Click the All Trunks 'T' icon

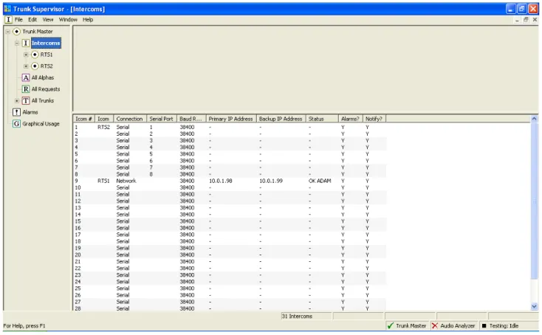click(x=26, y=100)
